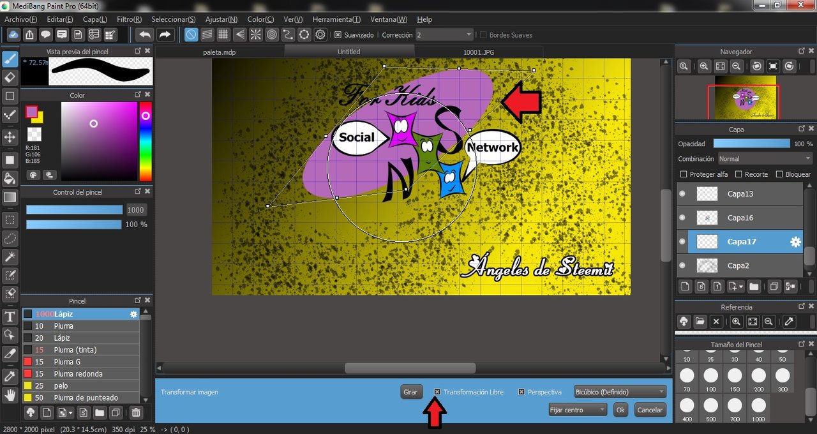Open the Corrección value dropdown
The height and width of the screenshot is (434, 817).
(444, 35)
